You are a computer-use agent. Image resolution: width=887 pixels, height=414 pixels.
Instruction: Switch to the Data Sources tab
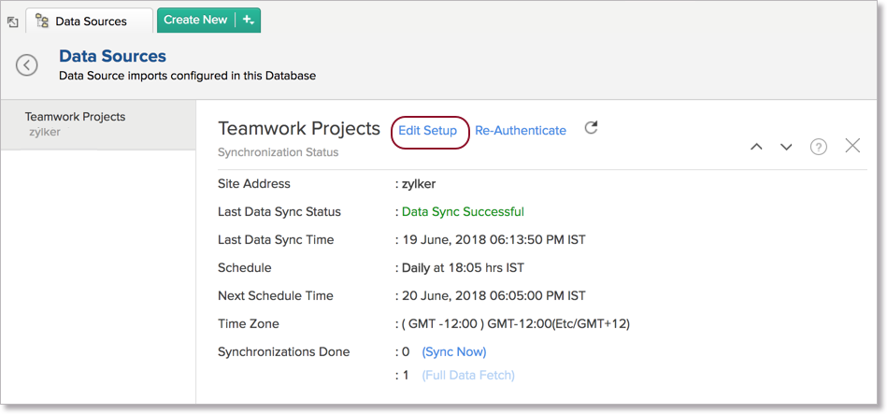[90, 21]
